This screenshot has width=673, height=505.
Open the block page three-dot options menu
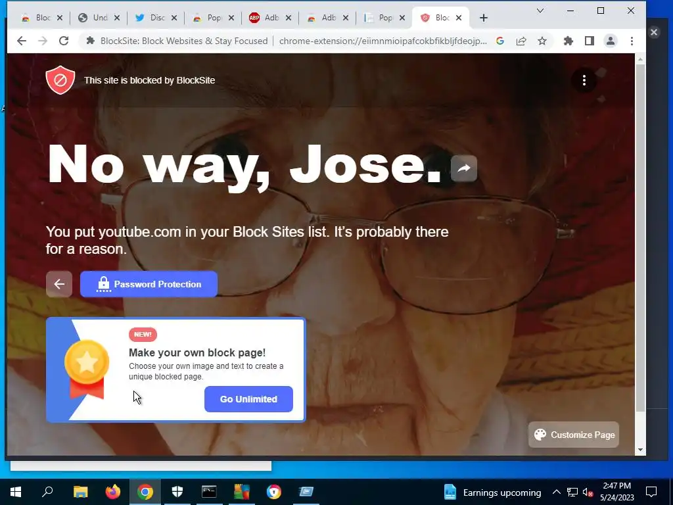coord(584,80)
